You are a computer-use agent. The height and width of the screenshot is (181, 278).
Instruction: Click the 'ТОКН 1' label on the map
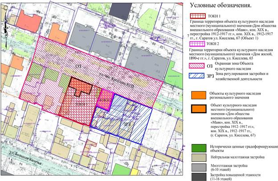[x=82, y=104]
